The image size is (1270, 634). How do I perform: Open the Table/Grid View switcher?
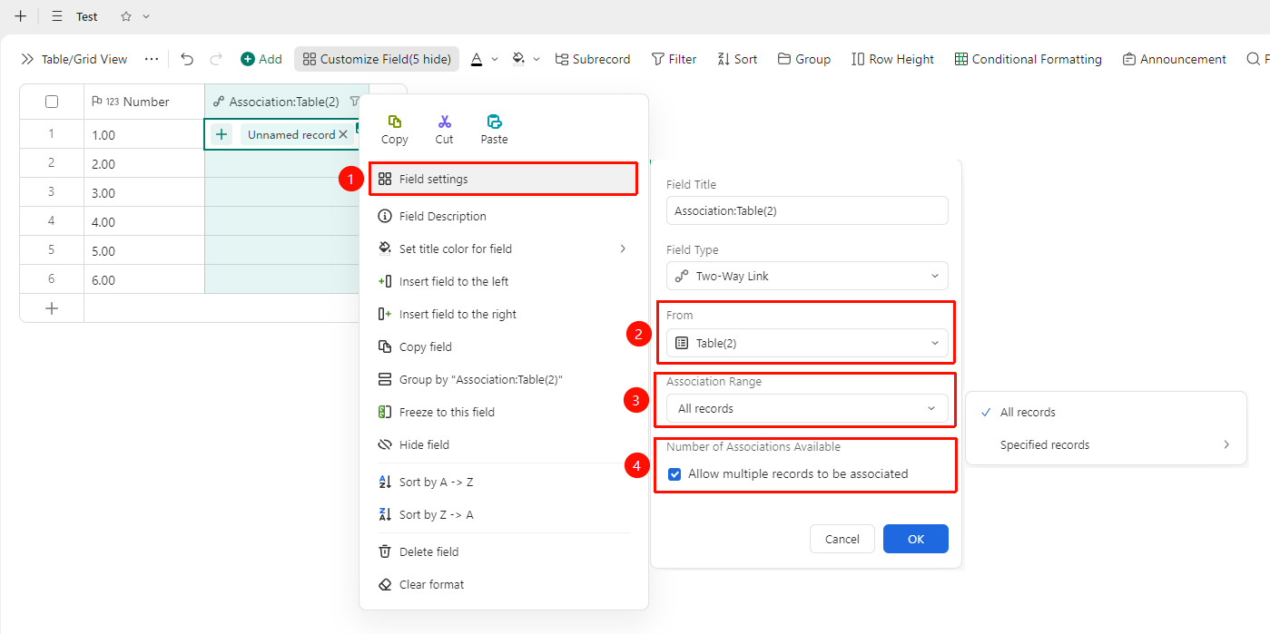[74, 59]
